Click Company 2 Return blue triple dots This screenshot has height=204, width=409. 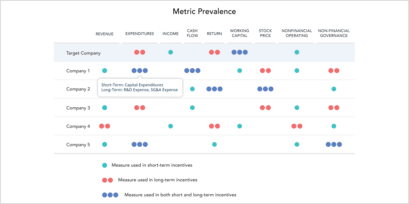tap(214, 89)
